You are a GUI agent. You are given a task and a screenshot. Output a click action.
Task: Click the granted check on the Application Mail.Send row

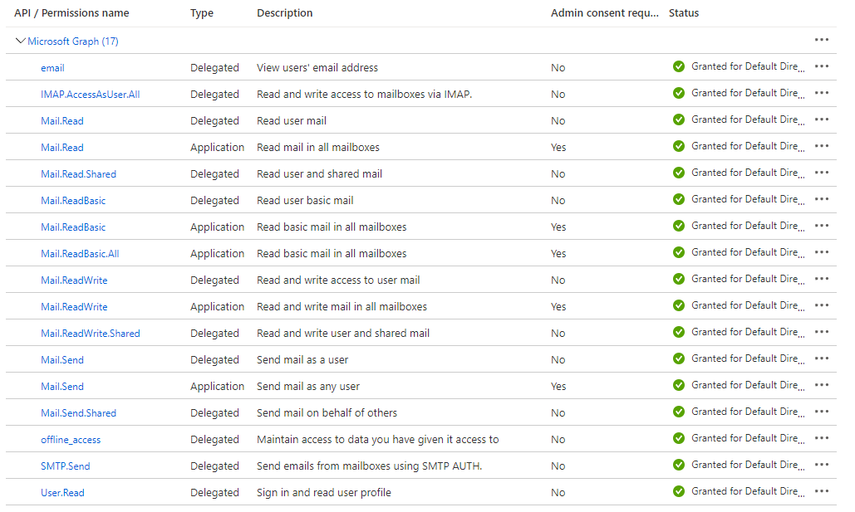pyautogui.click(x=680, y=385)
